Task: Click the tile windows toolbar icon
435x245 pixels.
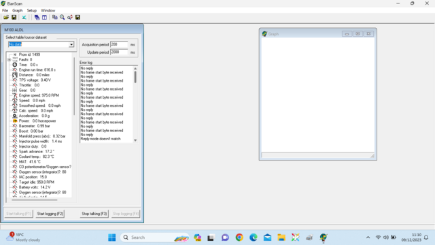Action: coord(44,17)
